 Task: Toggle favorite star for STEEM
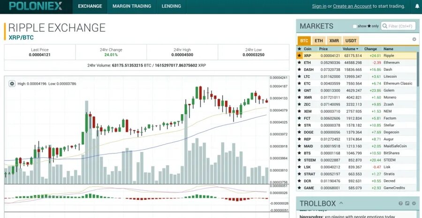tap(299, 160)
